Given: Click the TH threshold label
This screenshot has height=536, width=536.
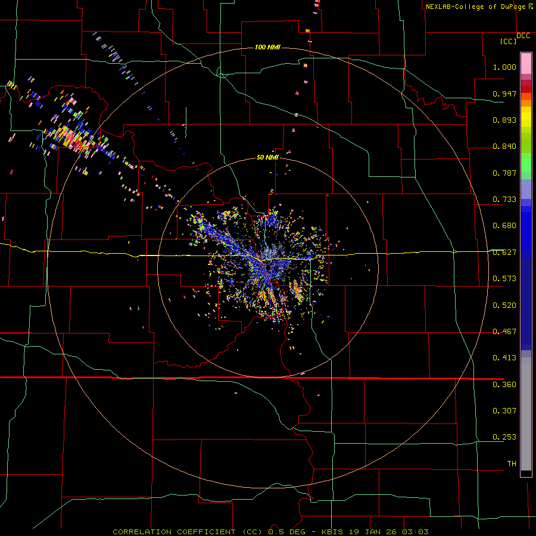Looking at the screenshot, I should pyautogui.click(x=512, y=464).
